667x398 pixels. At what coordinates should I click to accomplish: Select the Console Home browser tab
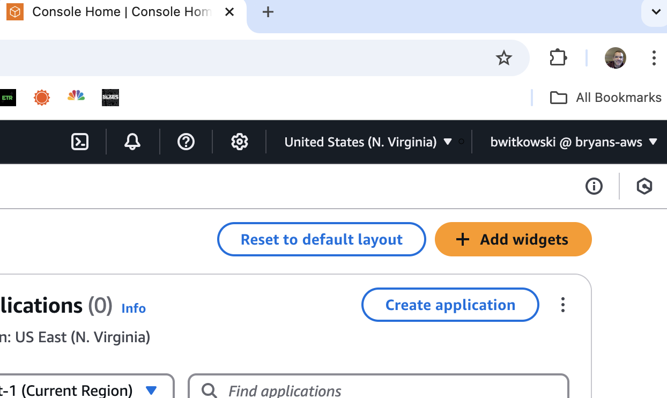click(x=121, y=12)
